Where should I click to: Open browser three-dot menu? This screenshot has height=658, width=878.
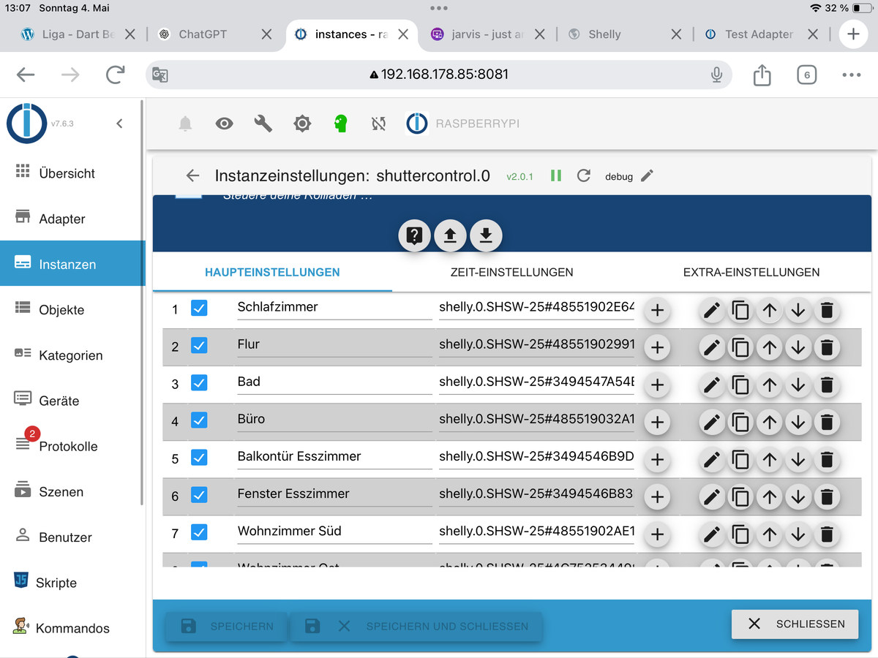pyautogui.click(x=851, y=75)
